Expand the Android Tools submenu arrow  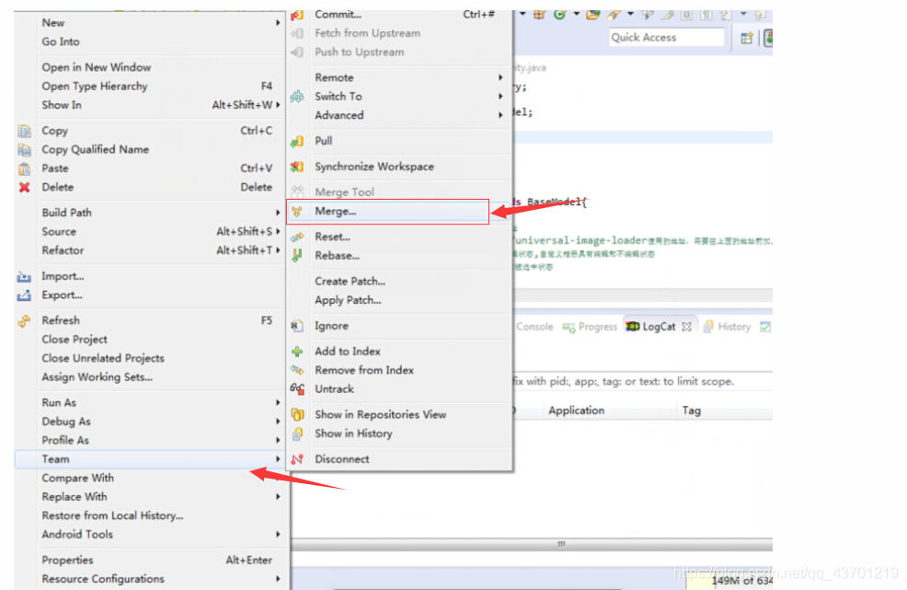tap(278, 535)
